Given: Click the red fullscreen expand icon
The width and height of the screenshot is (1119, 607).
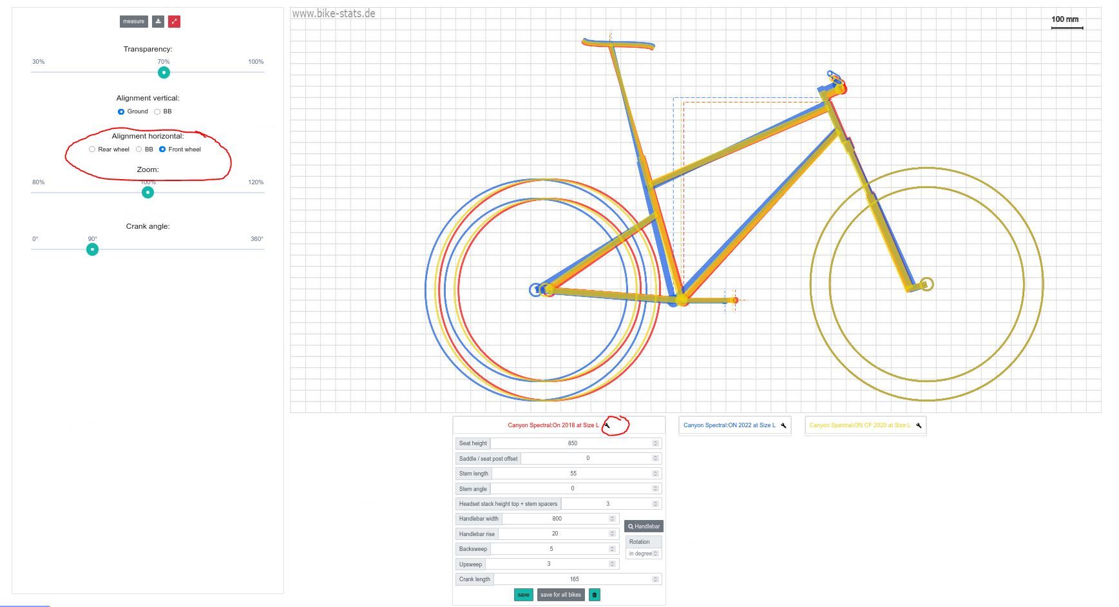Looking at the screenshot, I should [174, 21].
